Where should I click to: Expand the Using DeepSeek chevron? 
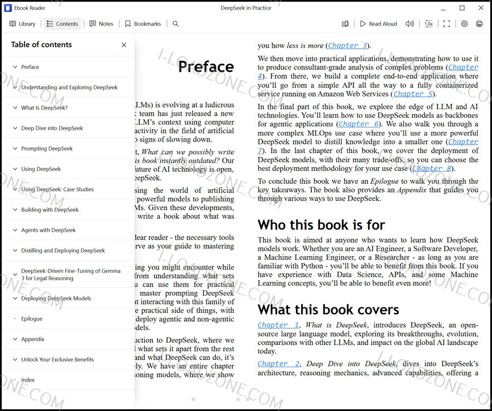pos(15,169)
